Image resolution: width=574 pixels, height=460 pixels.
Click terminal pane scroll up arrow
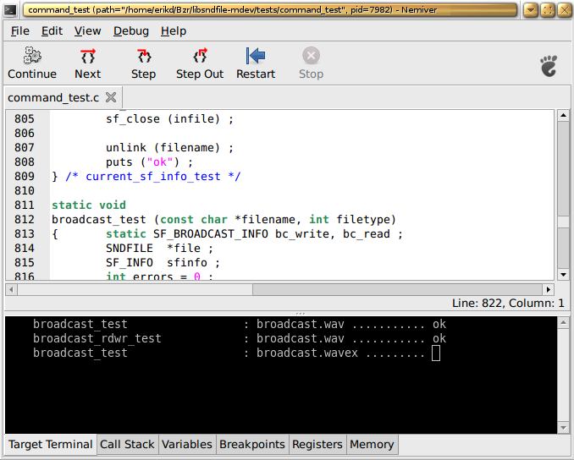[x=563, y=322]
